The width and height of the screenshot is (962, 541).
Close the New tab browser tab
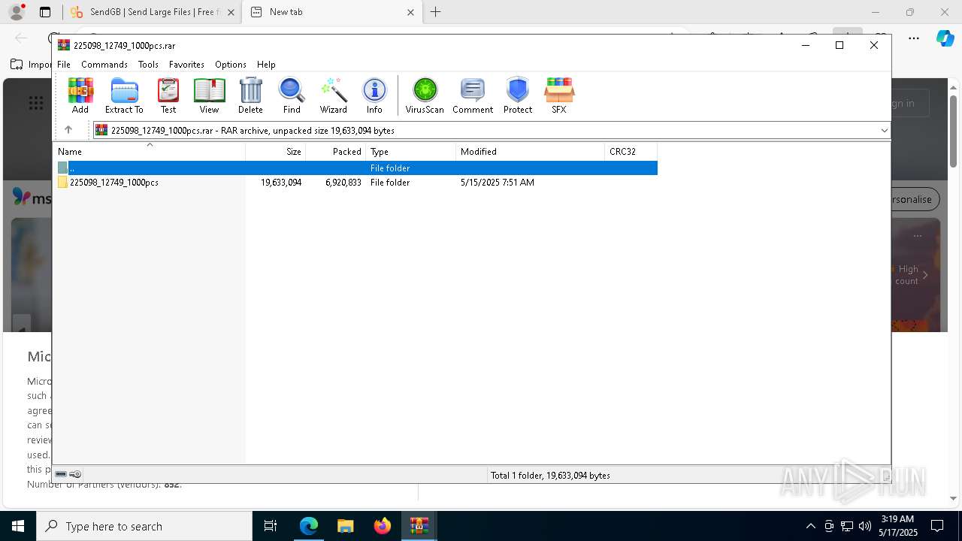pos(410,12)
